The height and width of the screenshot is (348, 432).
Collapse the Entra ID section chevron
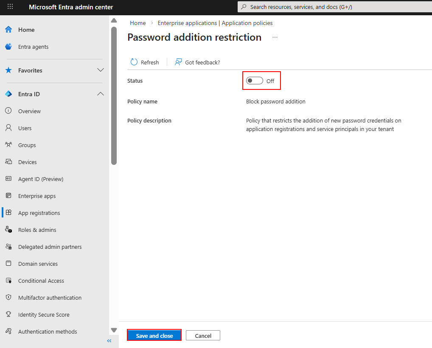coord(101,94)
